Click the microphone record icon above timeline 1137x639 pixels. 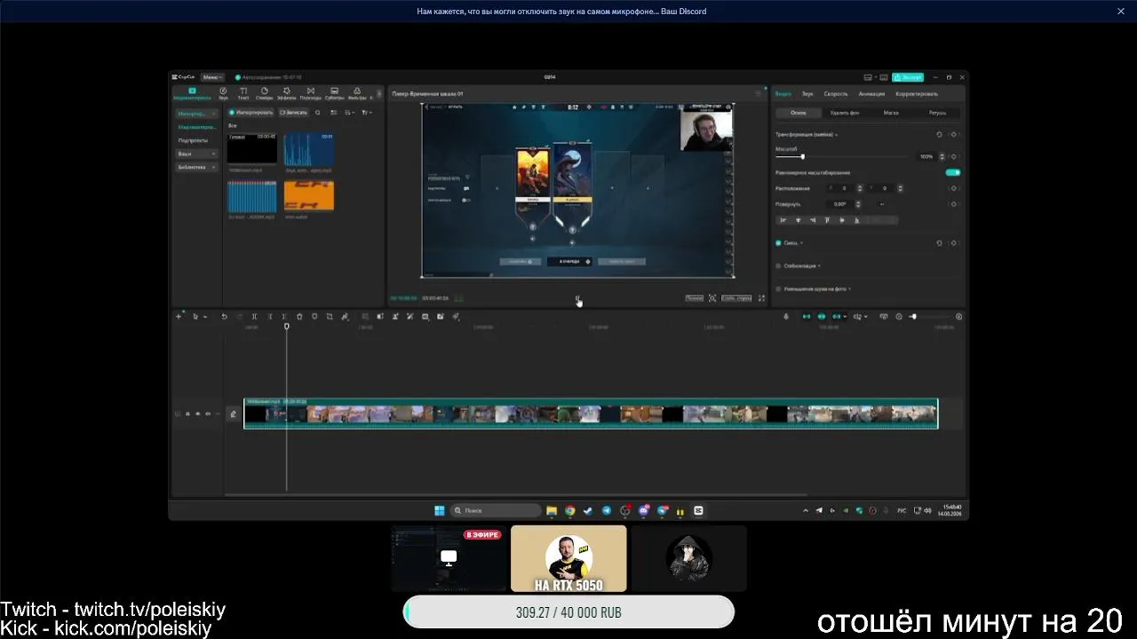pyautogui.click(x=786, y=317)
